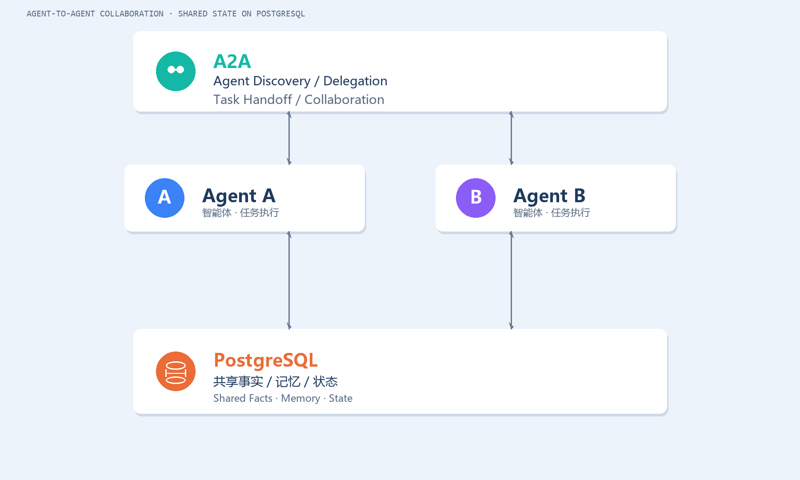Click the blue Agent A circle icon

[164, 198]
